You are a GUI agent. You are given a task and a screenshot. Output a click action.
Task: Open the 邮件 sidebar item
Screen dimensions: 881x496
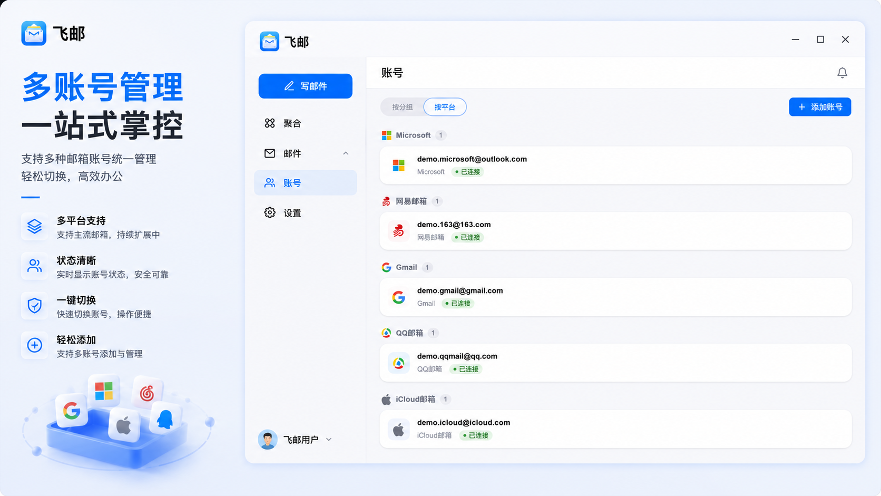[x=305, y=153]
